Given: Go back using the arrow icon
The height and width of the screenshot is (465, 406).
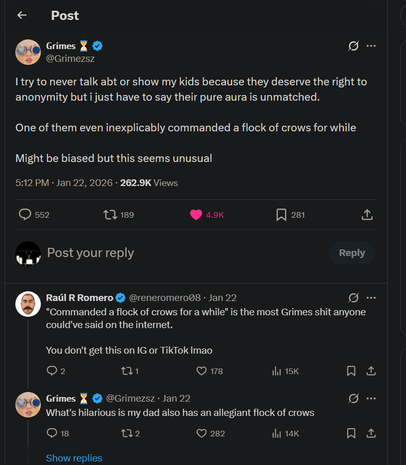Looking at the screenshot, I should coord(21,15).
